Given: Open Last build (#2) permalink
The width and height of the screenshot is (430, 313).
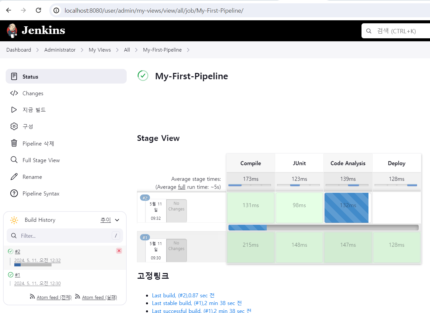Looking at the screenshot, I should tap(183, 295).
